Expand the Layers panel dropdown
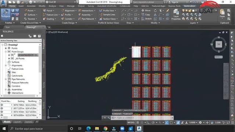Image resolution: width=235 pixels, height=132 pixels. pyautogui.click(x=194, y=23)
